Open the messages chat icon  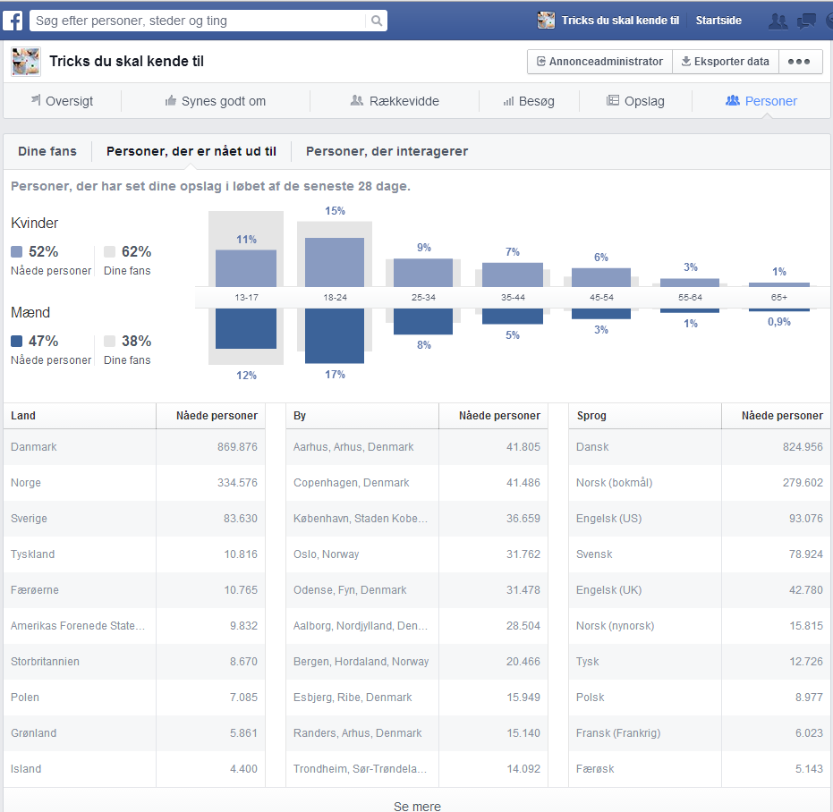807,21
